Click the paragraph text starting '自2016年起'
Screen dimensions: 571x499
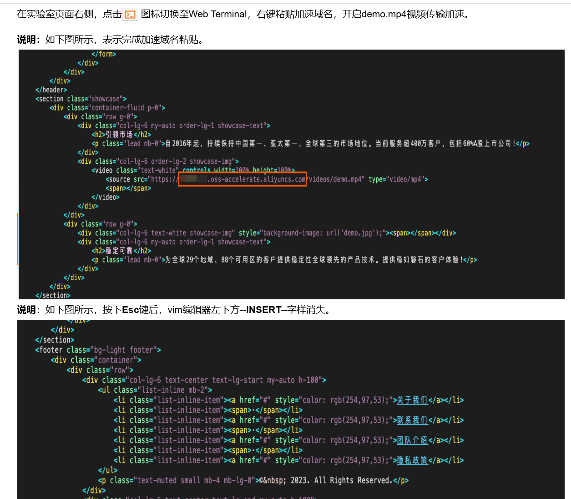click(x=340, y=144)
